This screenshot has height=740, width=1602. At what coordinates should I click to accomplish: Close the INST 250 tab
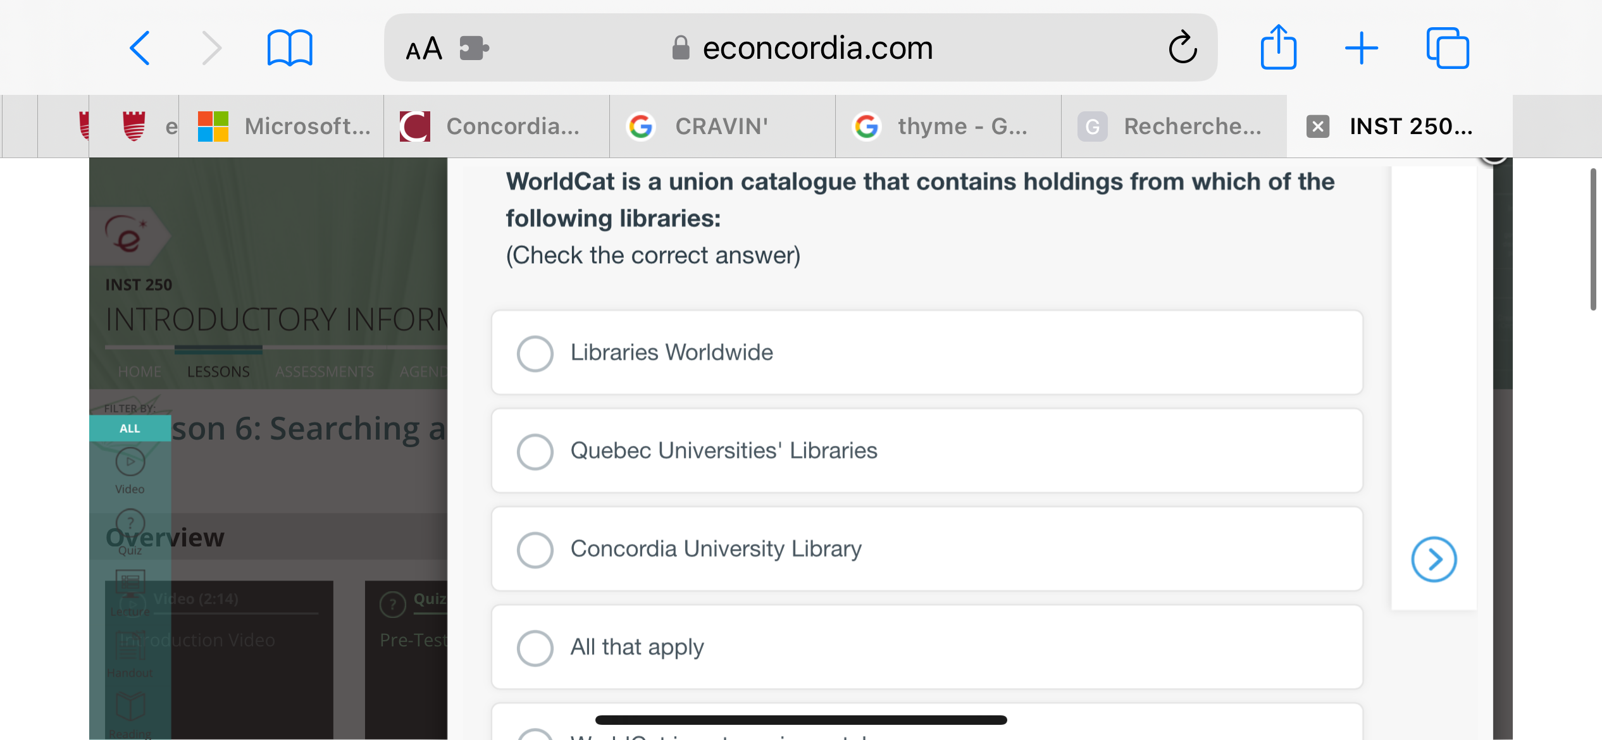1317,126
